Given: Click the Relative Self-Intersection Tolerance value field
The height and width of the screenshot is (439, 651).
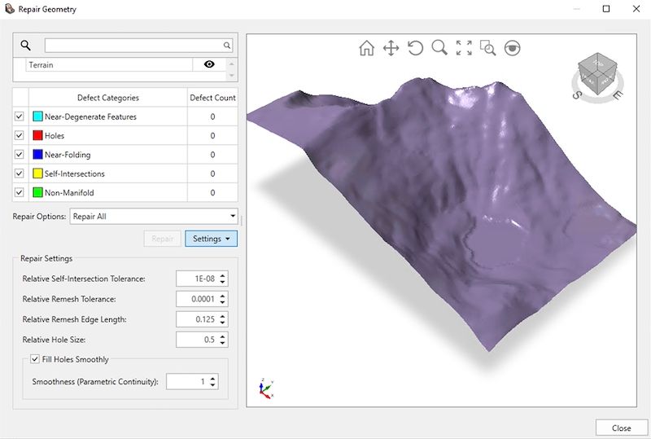Looking at the screenshot, I should pos(197,279).
